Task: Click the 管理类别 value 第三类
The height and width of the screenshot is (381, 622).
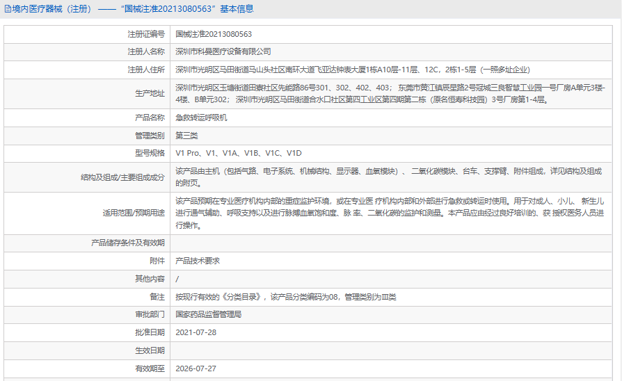Action: (x=186, y=136)
